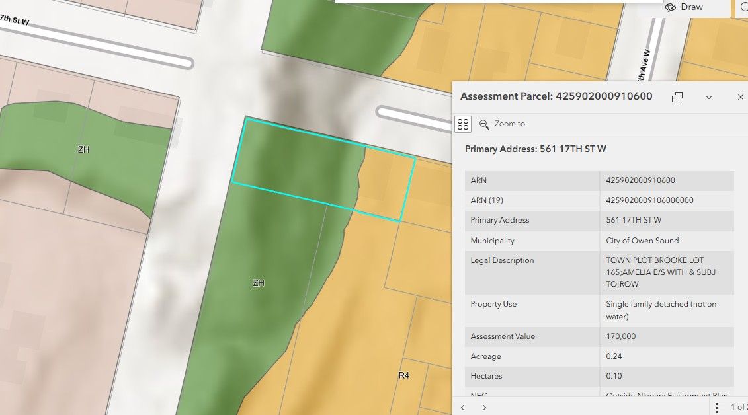Screen dimensions: 748x415
Task: Collapse the parcel popup with chevron
Action: click(x=708, y=97)
